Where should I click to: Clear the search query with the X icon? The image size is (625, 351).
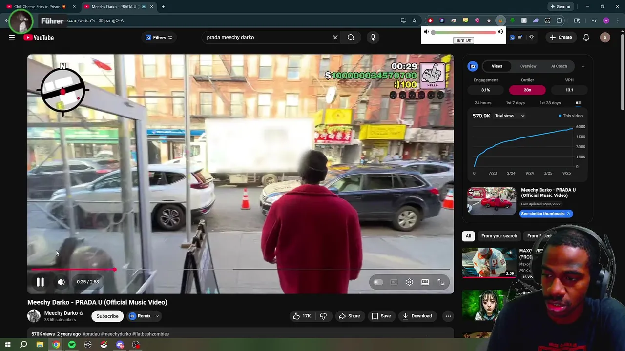tap(335, 37)
